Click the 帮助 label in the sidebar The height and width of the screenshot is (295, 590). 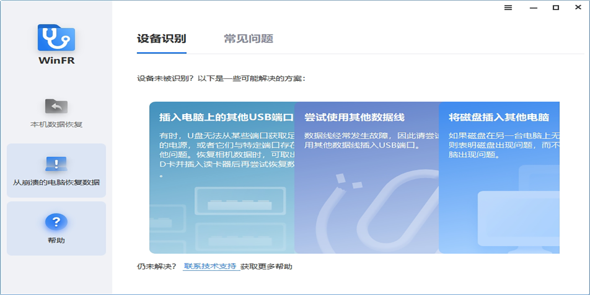[x=56, y=240]
